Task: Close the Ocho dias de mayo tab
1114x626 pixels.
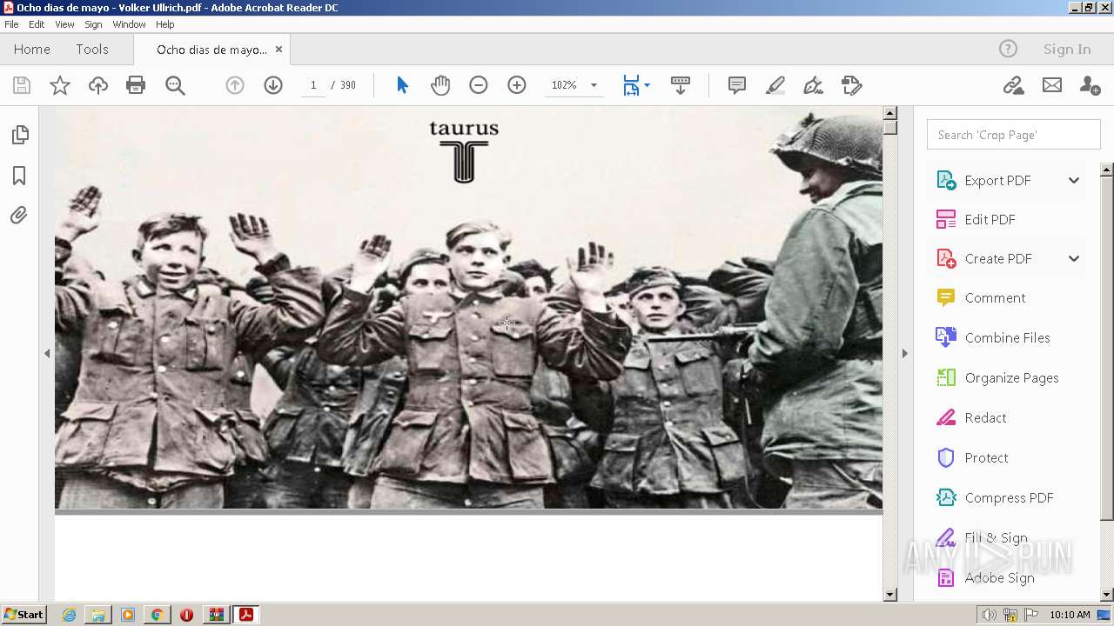Action: click(278, 50)
